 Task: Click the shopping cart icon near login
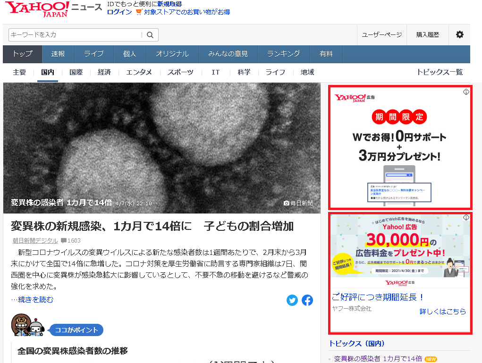(x=139, y=12)
